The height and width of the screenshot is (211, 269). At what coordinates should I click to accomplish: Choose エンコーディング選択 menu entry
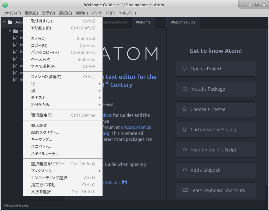point(63,178)
